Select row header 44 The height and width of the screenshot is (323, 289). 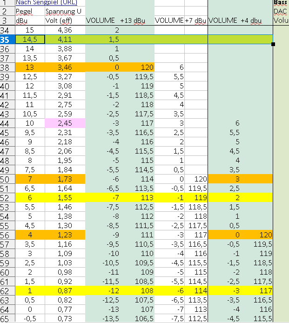tap(7, 123)
